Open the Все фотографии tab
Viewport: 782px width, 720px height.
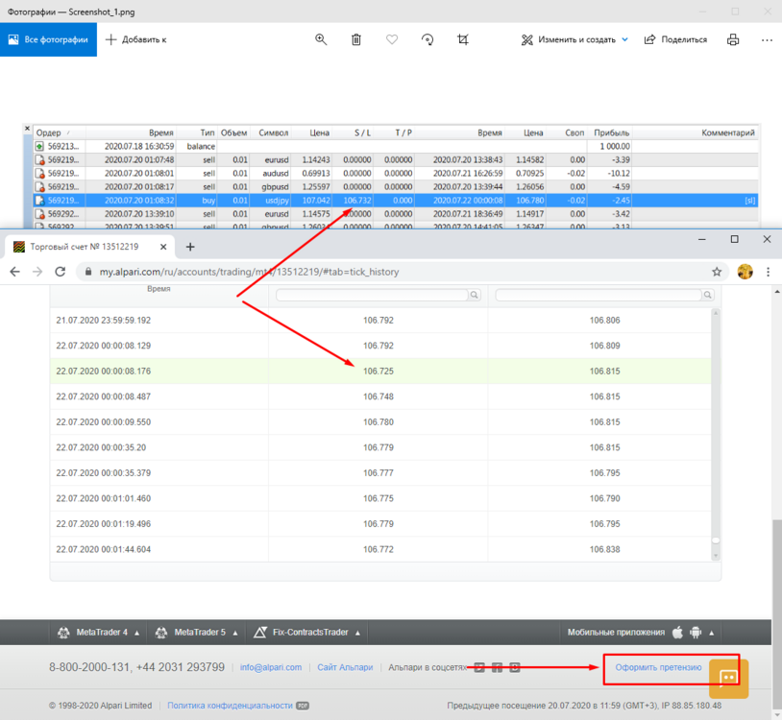coord(48,39)
